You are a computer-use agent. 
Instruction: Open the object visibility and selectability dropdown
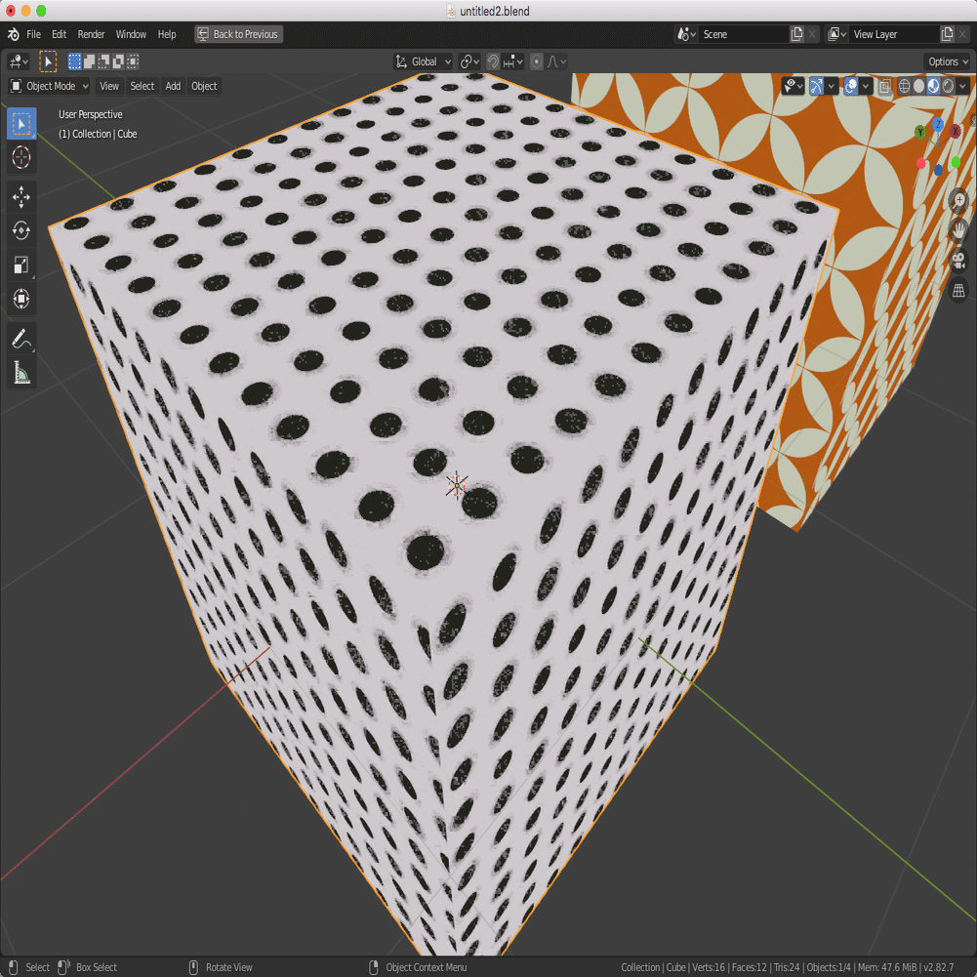pos(794,86)
